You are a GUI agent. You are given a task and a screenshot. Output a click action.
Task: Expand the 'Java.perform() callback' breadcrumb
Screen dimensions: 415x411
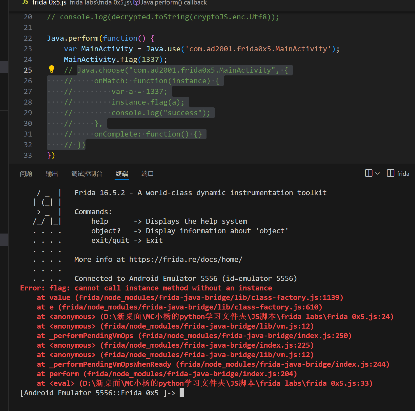pyautogui.click(x=174, y=3)
